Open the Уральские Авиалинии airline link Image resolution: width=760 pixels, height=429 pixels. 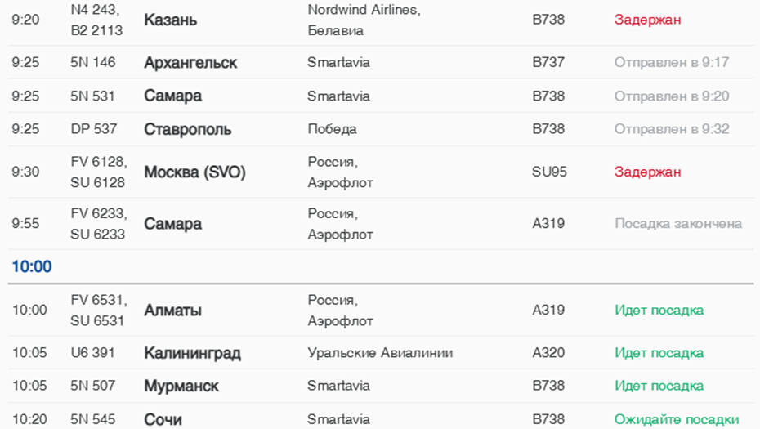(380, 354)
